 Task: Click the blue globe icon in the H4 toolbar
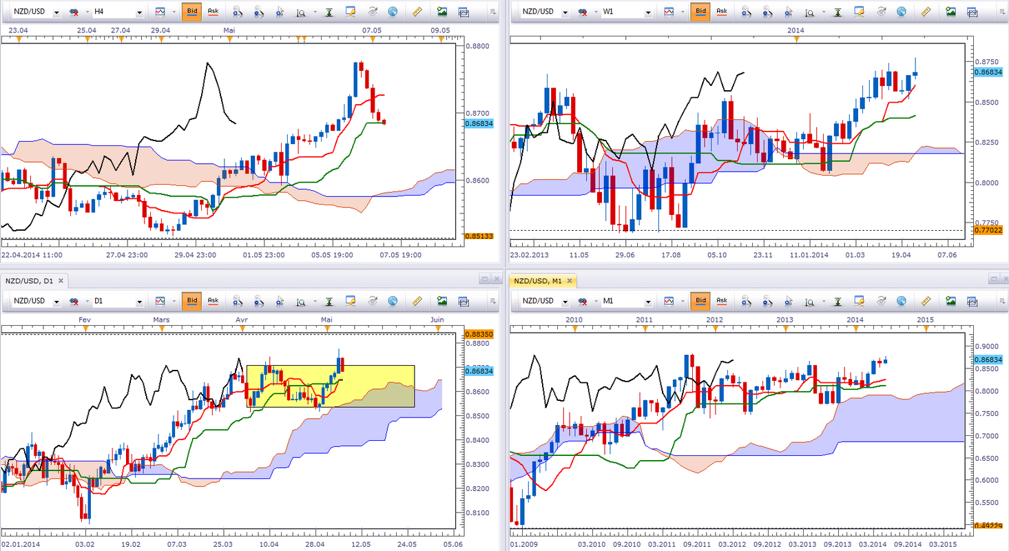(x=393, y=12)
